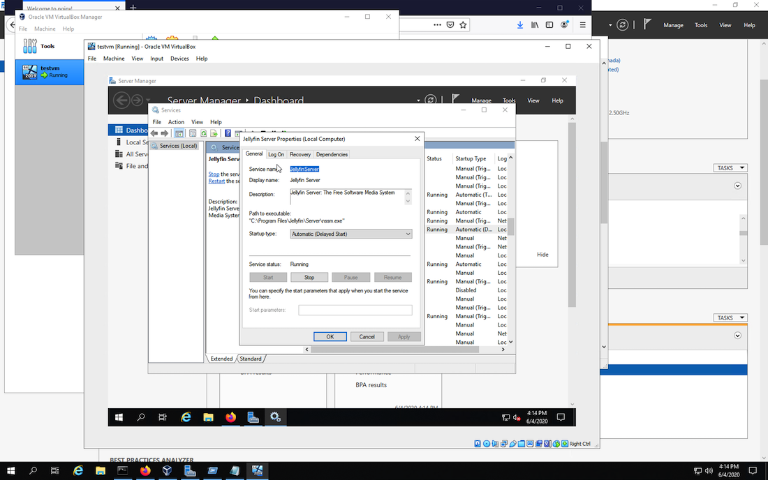Open shared folders icon in VirtualBox status bar
This screenshot has height=480, width=768.
coord(522,442)
